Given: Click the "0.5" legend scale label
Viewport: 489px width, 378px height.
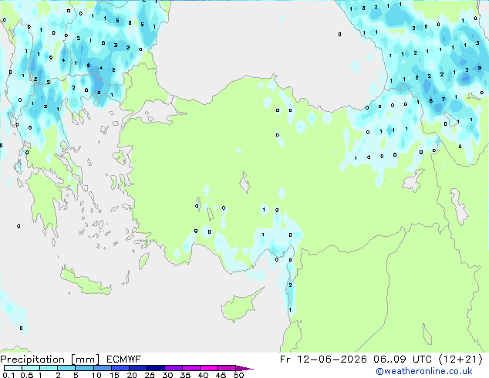Looking at the screenshot, I should click(26, 375).
